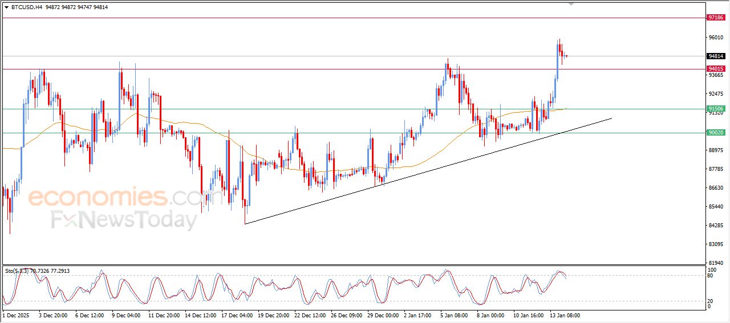Screen dimensions: 730x323
Task: Click the 29 Dec 00:00 time label
Action: pos(383,315)
